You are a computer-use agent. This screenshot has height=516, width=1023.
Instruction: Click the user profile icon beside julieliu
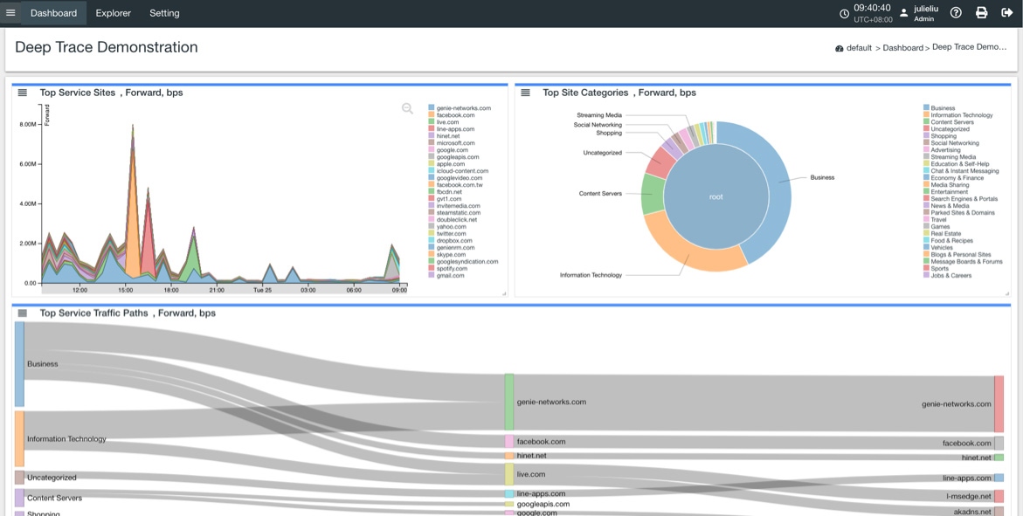coord(904,13)
